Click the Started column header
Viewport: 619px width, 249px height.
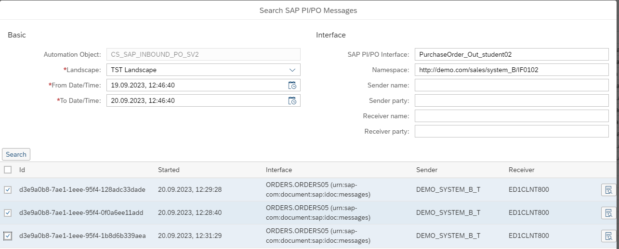coord(169,170)
